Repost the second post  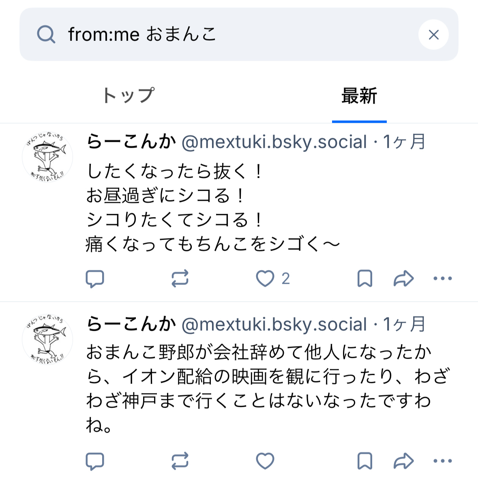[x=180, y=461]
